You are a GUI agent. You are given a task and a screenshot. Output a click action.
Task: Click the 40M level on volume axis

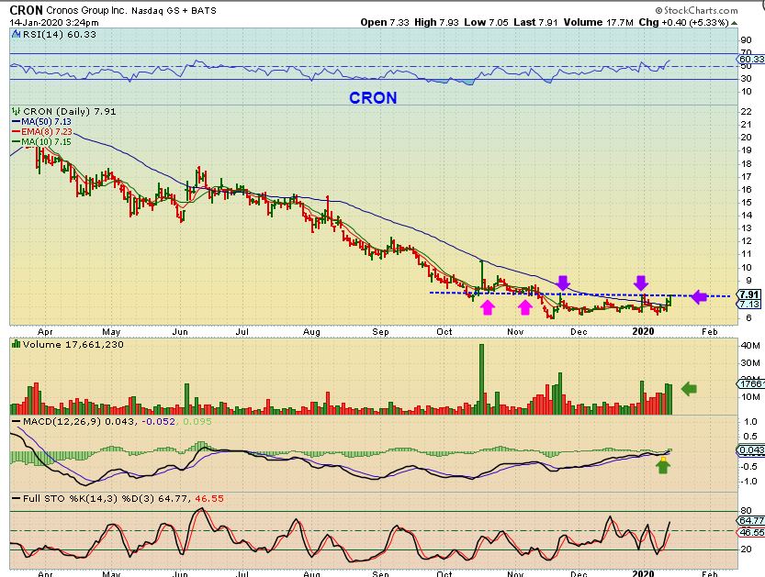(750, 346)
